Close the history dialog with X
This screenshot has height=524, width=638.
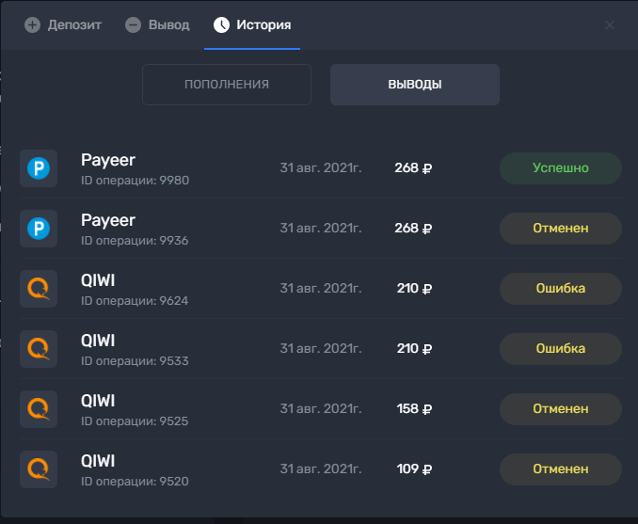610,24
